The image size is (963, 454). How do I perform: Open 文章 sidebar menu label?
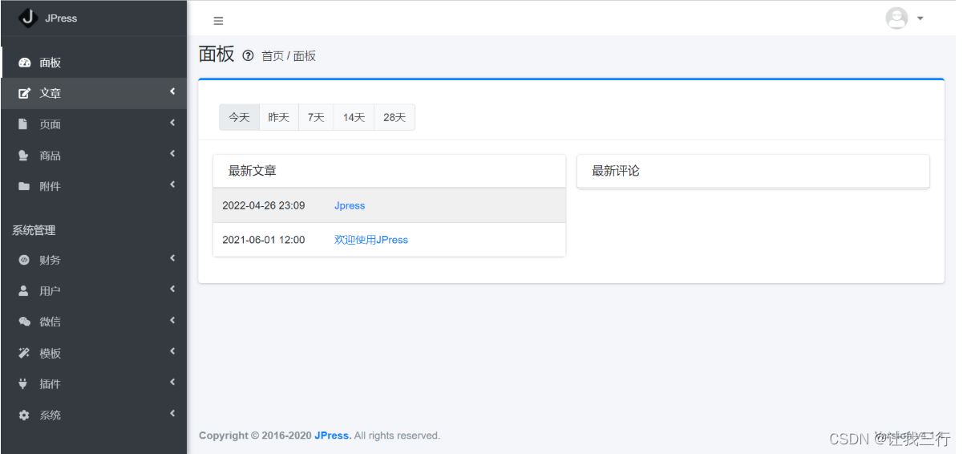[x=51, y=93]
